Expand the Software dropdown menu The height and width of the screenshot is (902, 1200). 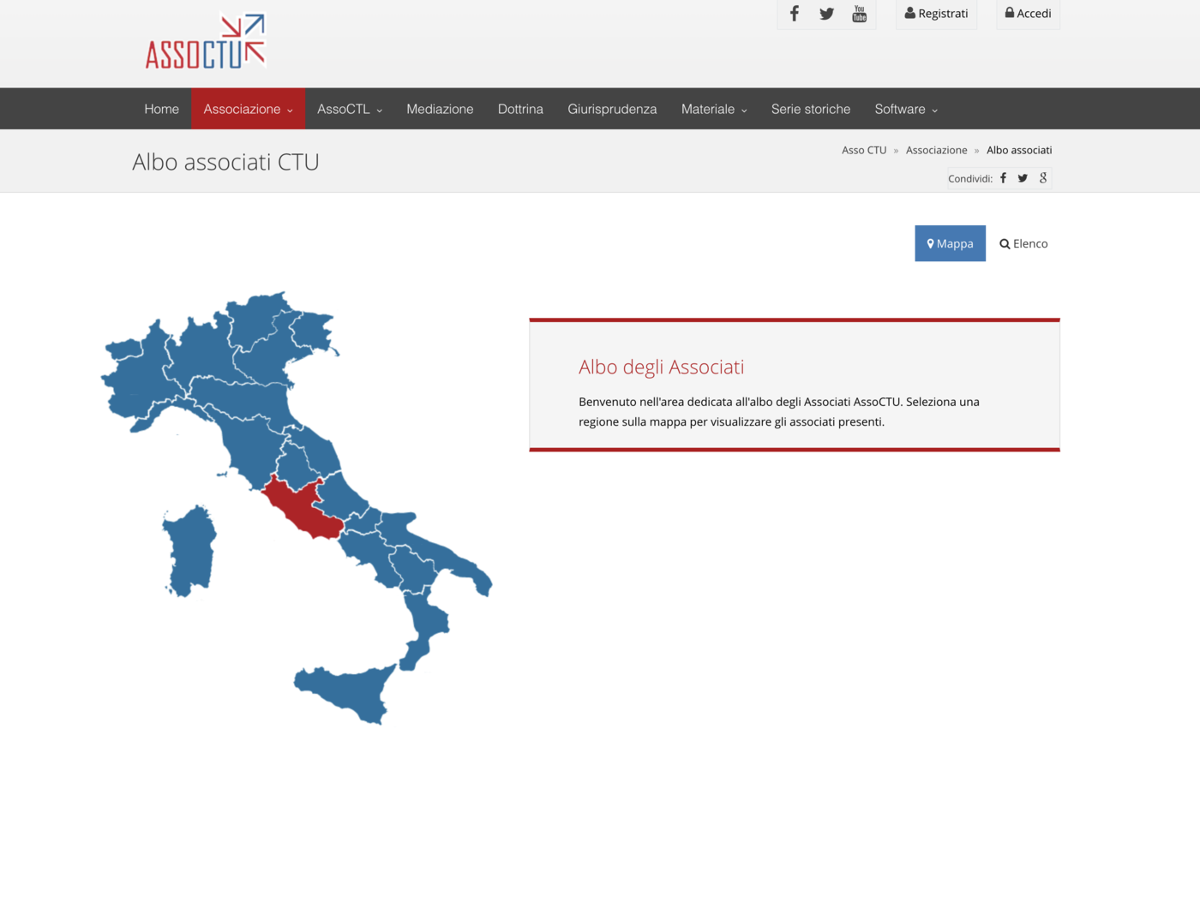click(906, 109)
